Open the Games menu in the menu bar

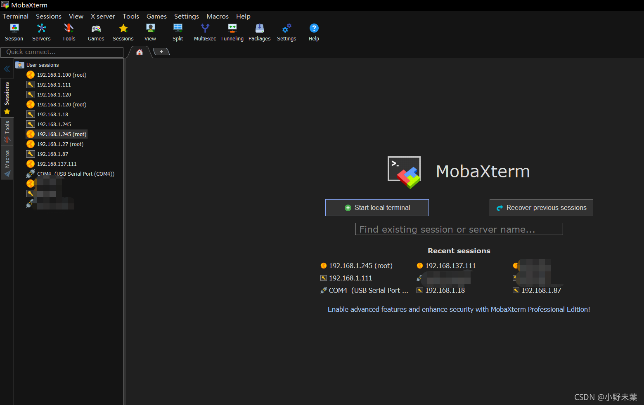(x=156, y=16)
